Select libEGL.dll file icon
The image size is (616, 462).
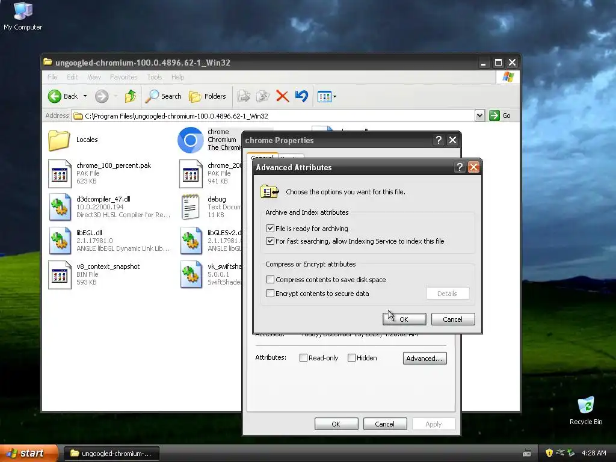(x=60, y=241)
